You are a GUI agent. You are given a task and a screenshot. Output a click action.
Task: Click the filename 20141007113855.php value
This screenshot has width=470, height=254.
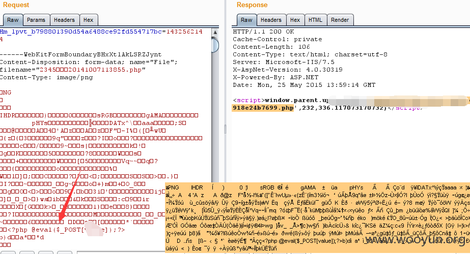click(x=91, y=70)
